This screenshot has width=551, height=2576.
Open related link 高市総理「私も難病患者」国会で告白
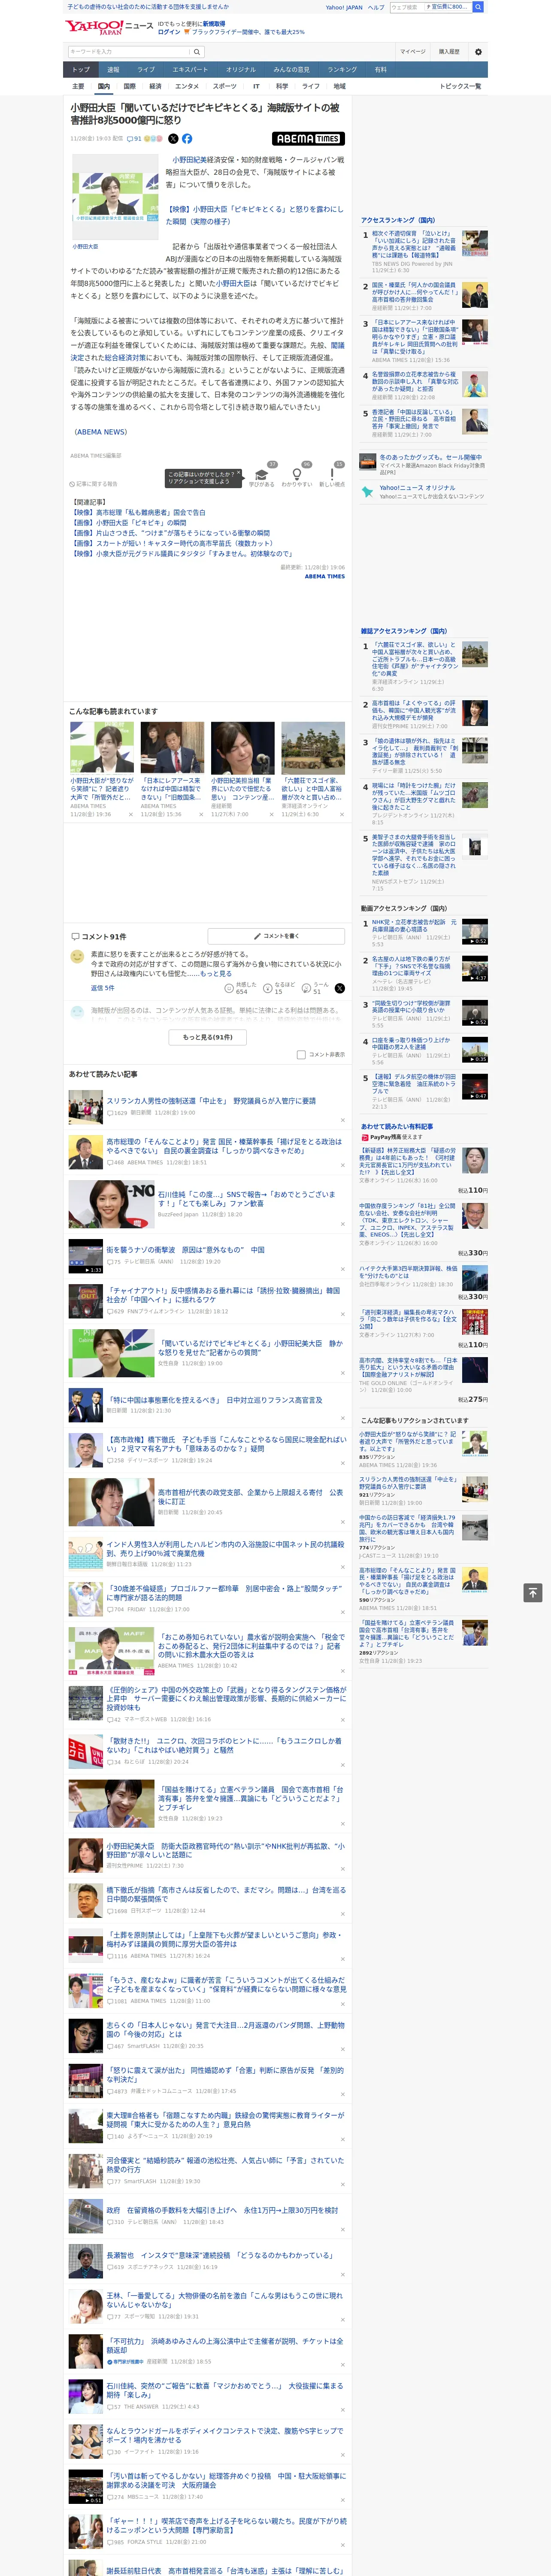coord(138,512)
